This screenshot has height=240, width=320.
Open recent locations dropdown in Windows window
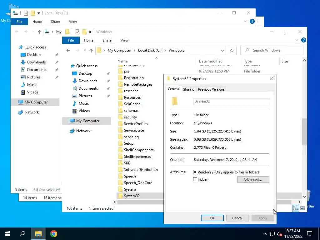click(85, 50)
